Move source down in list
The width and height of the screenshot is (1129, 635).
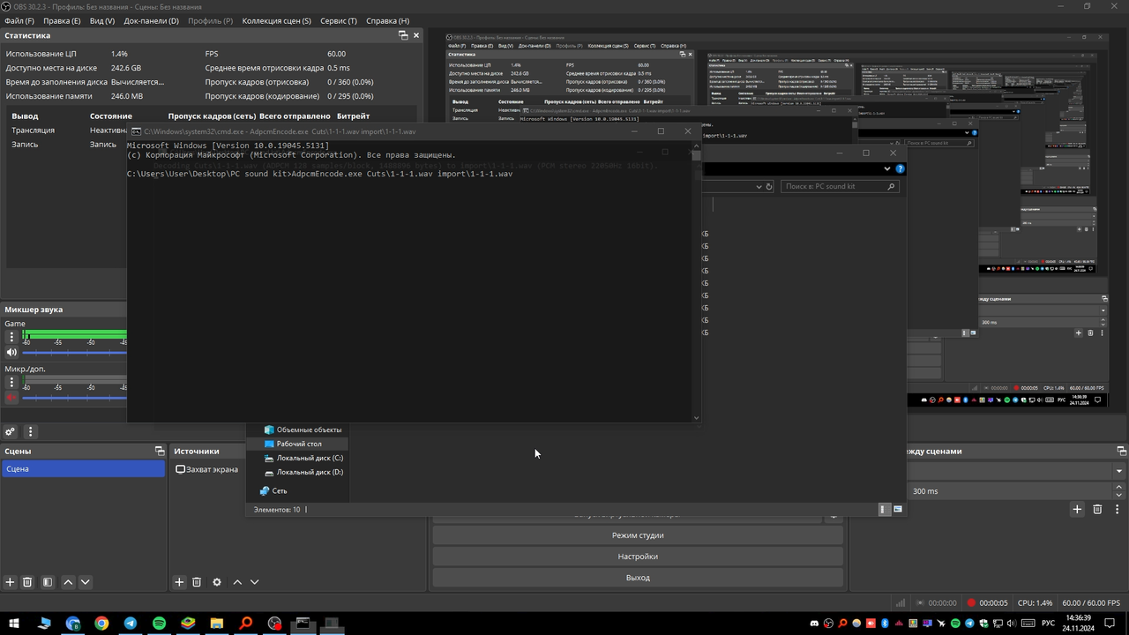[254, 582]
